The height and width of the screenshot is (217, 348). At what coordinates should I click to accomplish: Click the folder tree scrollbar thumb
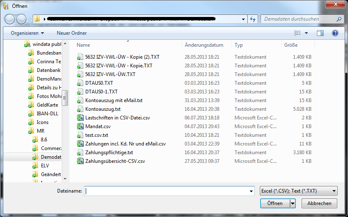(65, 98)
